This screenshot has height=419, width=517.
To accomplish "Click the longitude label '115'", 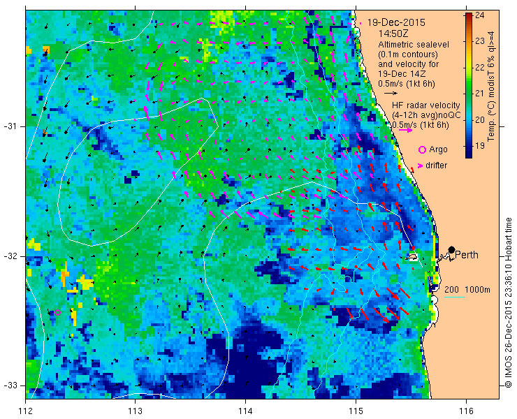I will coord(356,411).
